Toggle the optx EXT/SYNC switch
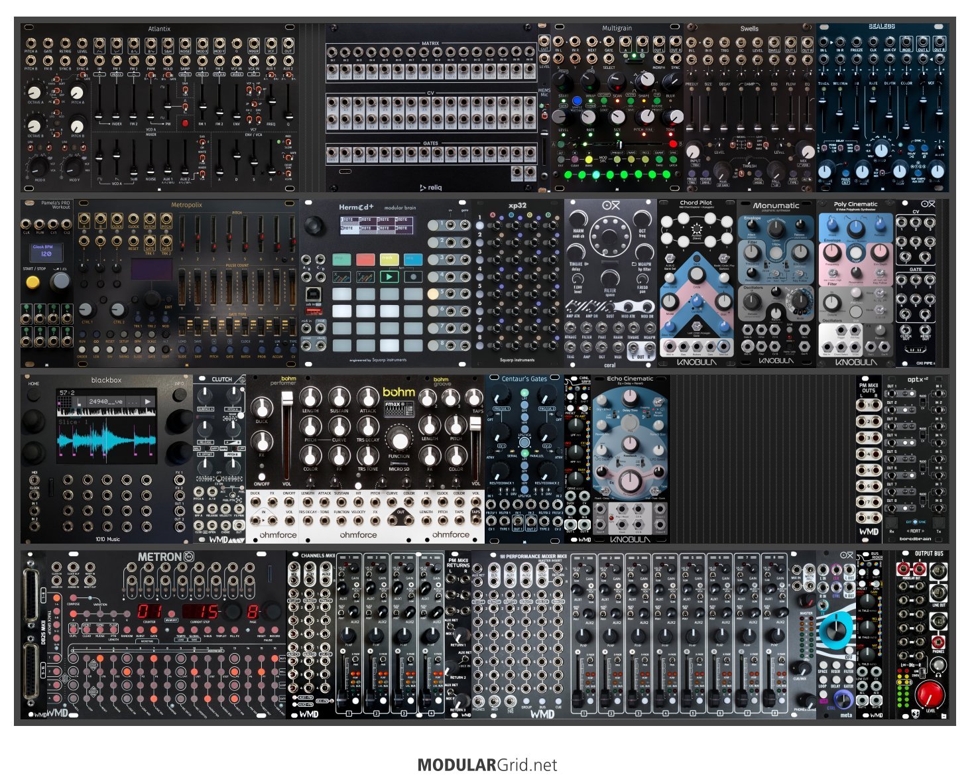Image resolution: width=976 pixels, height=779 pixels. (x=916, y=522)
